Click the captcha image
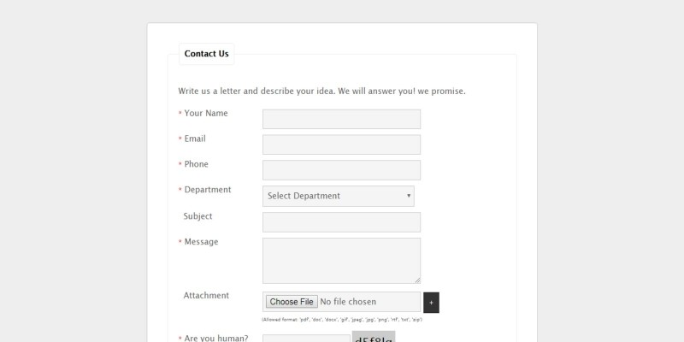Viewport: 684px width, 342px height. pyautogui.click(x=374, y=337)
